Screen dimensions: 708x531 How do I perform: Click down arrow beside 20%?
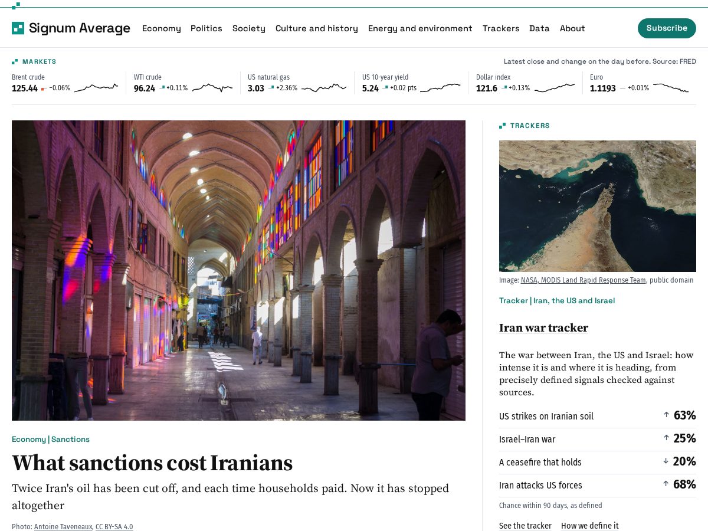coord(666,461)
